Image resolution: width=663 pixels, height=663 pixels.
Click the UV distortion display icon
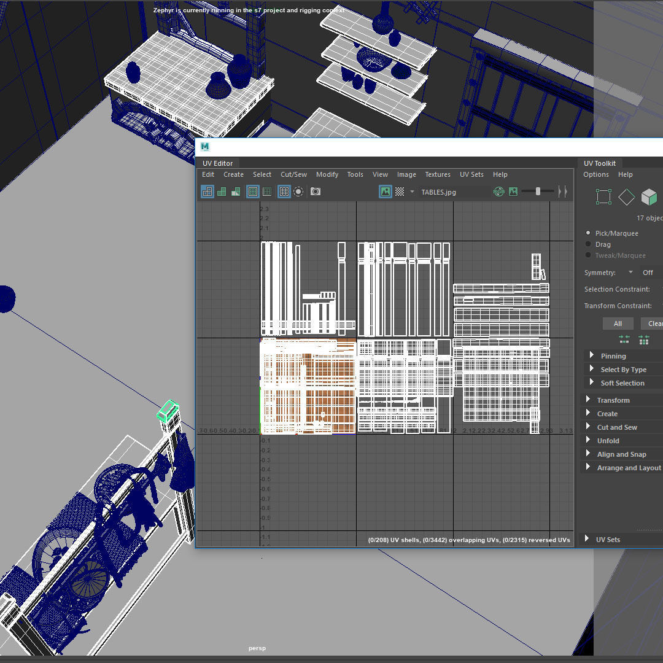tap(236, 192)
